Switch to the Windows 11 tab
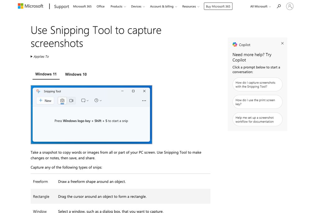This screenshot has width=311, height=213. click(46, 74)
